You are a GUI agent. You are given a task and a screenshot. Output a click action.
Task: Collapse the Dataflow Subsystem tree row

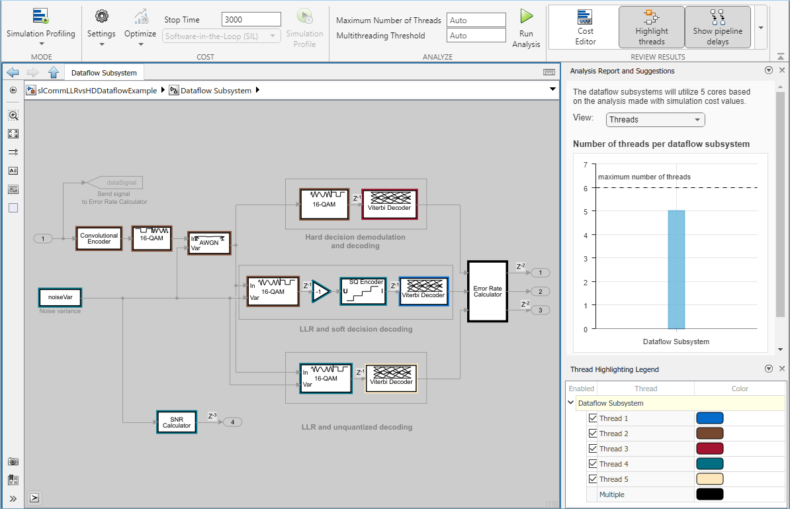pos(571,402)
